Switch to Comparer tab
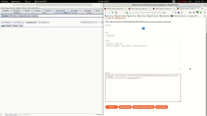The height and width of the screenshot is (116, 207). (38, 11)
